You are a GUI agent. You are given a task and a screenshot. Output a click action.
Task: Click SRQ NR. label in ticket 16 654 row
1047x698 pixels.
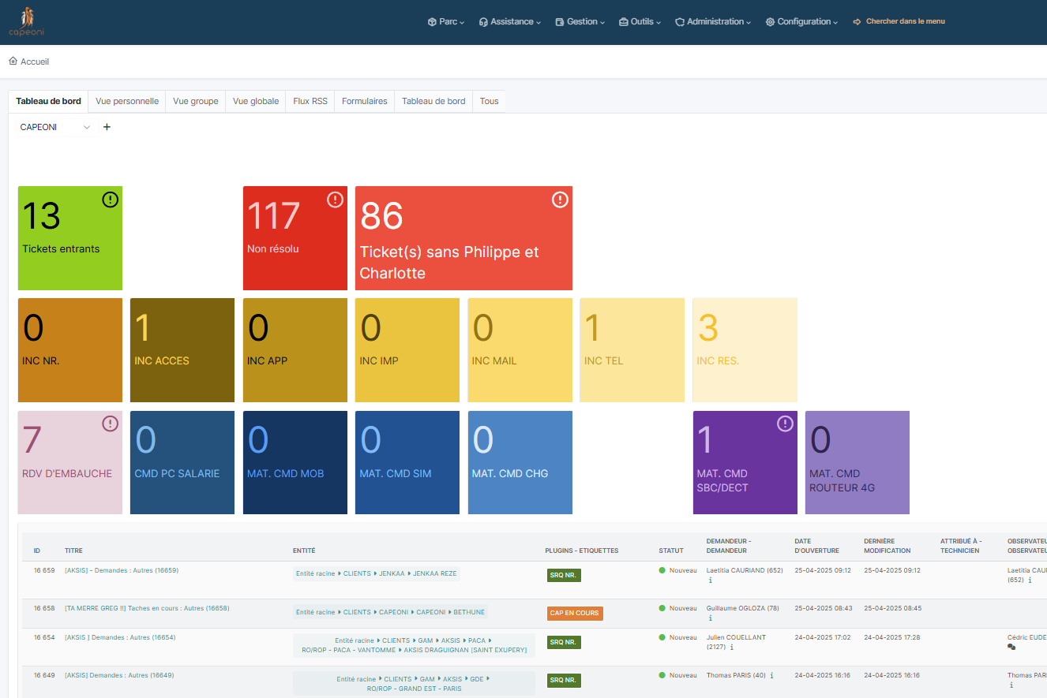[x=564, y=642]
